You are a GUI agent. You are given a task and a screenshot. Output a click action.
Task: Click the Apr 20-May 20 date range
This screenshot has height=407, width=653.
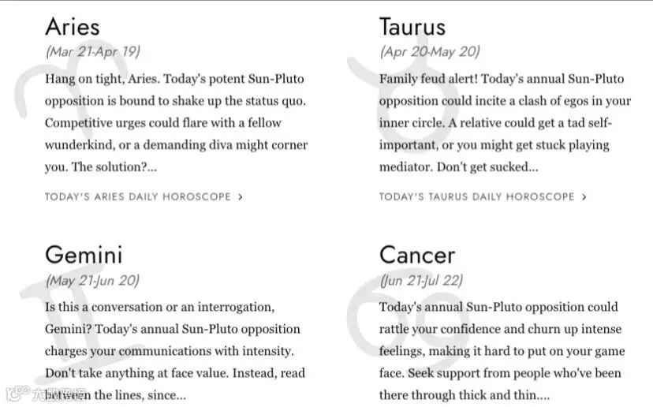[x=430, y=51]
